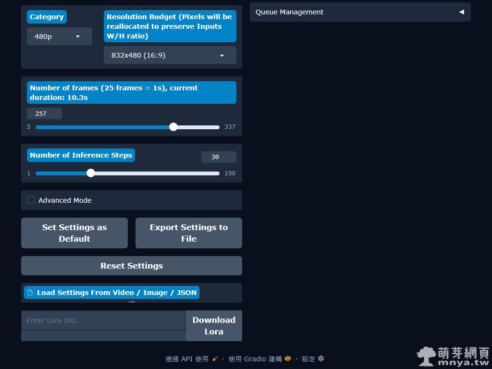
Task: Focus the Enter Lora URL text field
Action: (103, 320)
